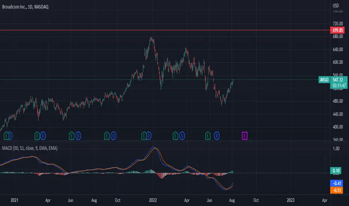Click the 600.00 price axis label
This screenshot has height=206, width=349.
click(x=338, y=62)
